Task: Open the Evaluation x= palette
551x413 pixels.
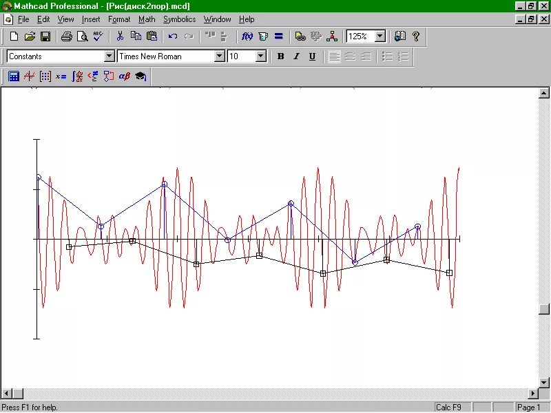Action: click(61, 76)
